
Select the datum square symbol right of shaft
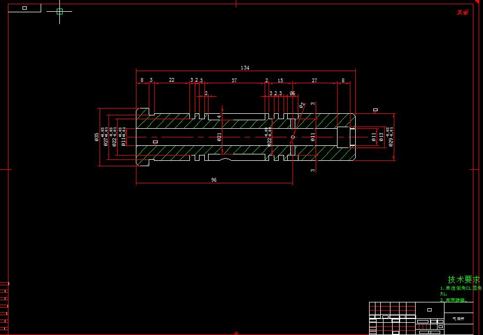pos(376,111)
